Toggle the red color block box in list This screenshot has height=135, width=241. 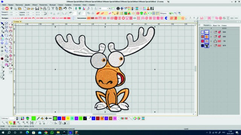pos(203,41)
